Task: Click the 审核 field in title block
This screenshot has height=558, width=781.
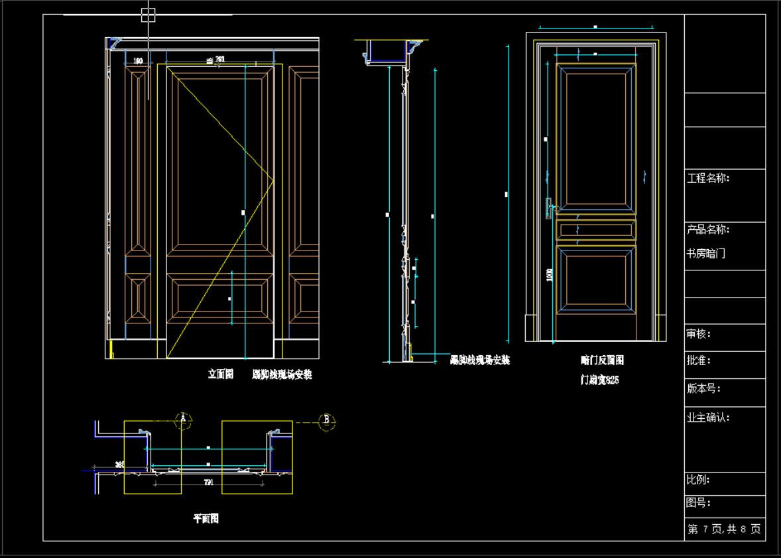Action: pos(699,334)
